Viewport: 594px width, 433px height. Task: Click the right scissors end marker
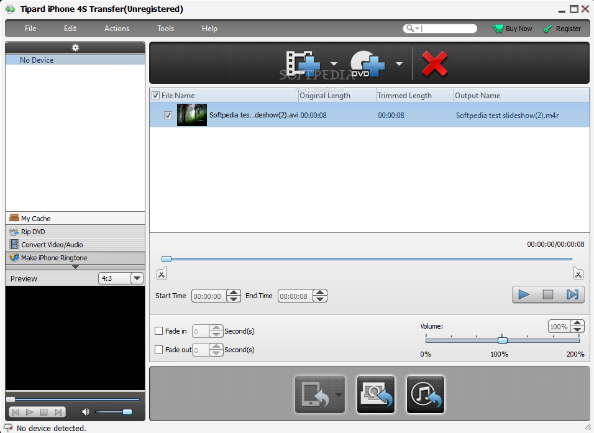click(x=578, y=273)
